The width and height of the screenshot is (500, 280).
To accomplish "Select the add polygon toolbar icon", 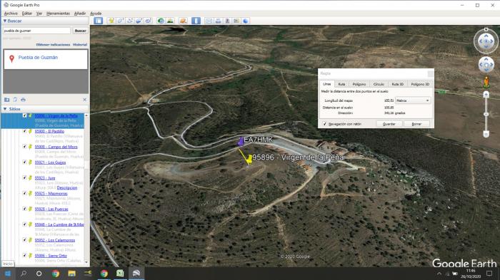I will point(121,21).
